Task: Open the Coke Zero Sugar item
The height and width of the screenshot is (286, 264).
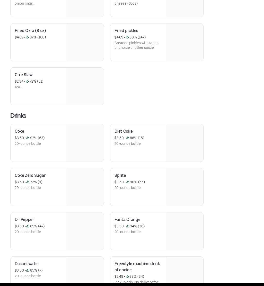Action: click(x=30, y=175)
